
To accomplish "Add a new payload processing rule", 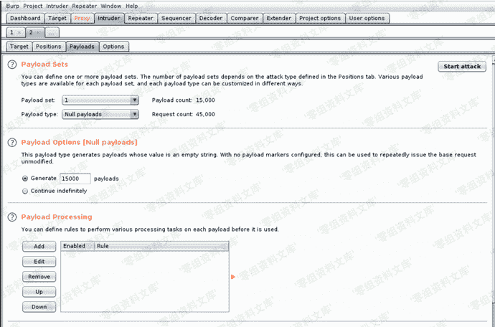I will coord(39,247).
